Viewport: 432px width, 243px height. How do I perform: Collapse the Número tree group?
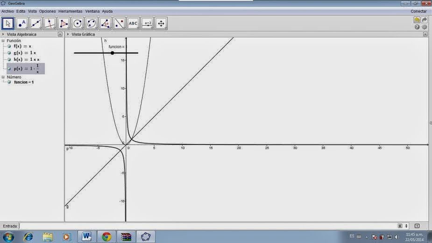3,77
